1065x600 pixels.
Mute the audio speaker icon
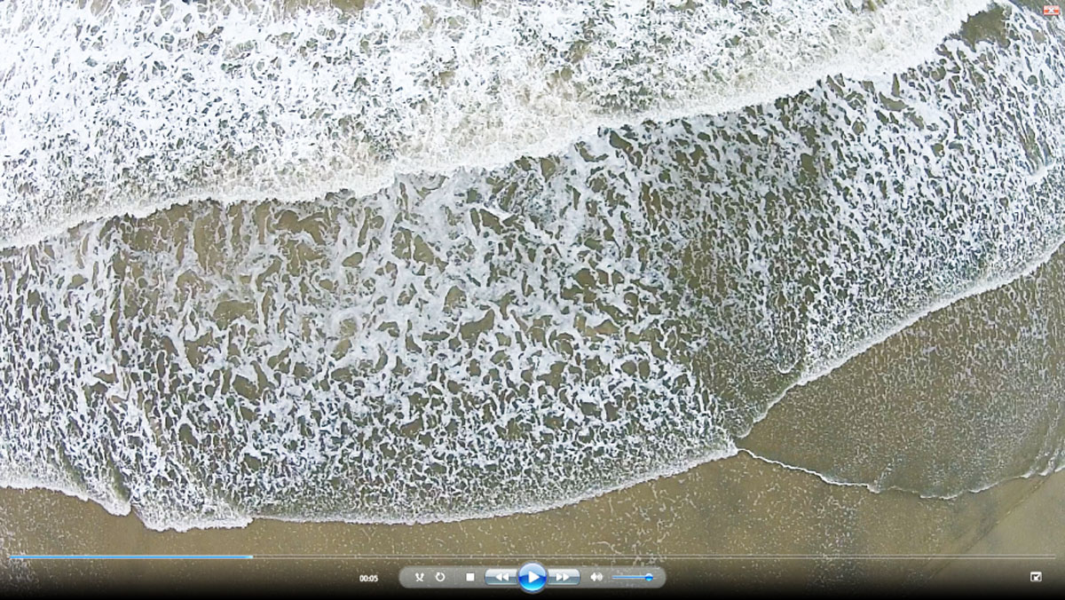[596, 577]
